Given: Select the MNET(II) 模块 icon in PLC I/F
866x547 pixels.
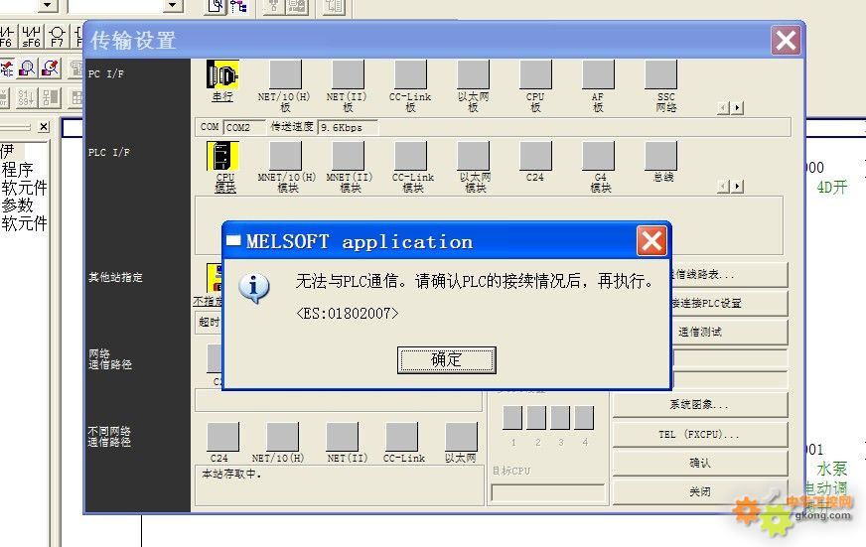Looking at the screenshot, I should point(348,156).
